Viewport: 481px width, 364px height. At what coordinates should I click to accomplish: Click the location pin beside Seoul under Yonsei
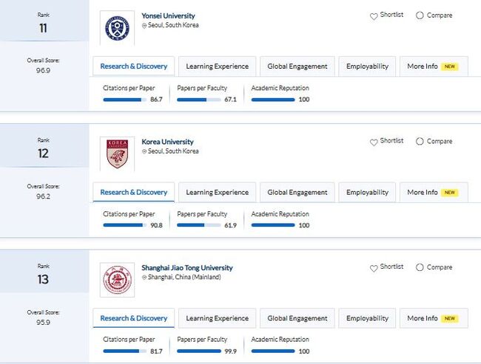coord(144,25)
